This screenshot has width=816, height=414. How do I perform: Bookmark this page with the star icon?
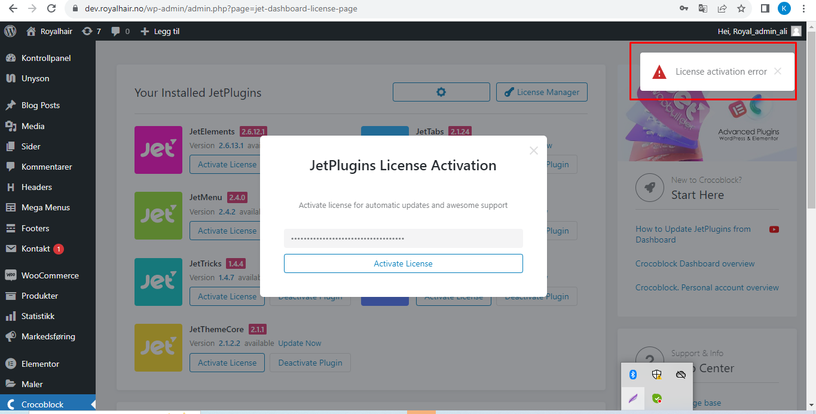[x=741, y=9]
